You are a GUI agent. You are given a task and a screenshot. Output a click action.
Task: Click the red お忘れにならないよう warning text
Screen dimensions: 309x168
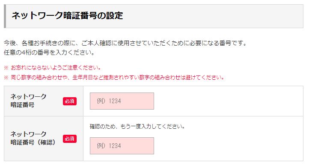(x=56, y=68)
